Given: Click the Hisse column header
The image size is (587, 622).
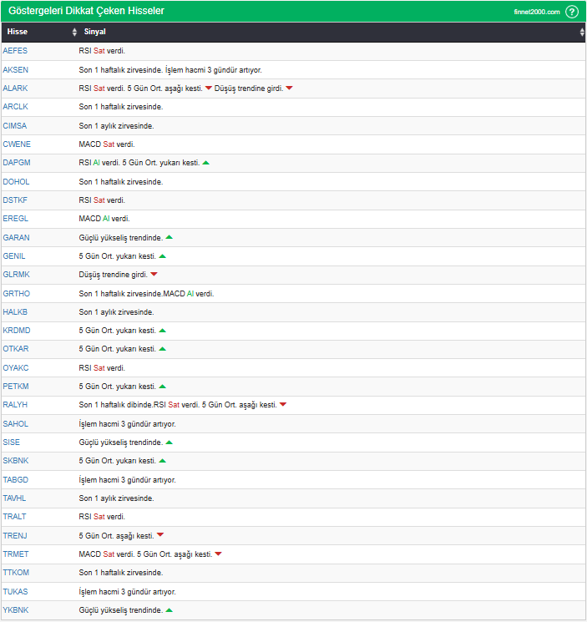Looking at the screenshot, I should (x=18, y=33).
